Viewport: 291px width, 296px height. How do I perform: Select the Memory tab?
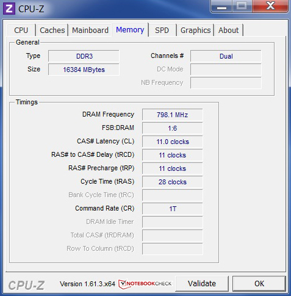[130, 30]
